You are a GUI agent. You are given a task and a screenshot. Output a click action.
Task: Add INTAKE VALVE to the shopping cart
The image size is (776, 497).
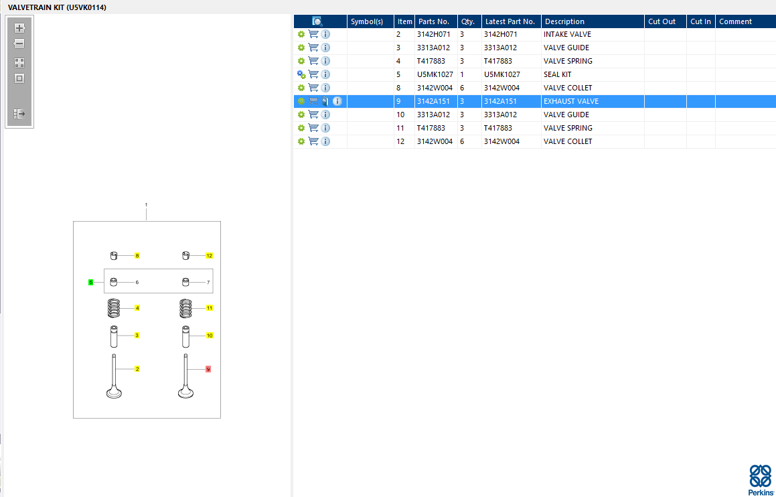313,34
